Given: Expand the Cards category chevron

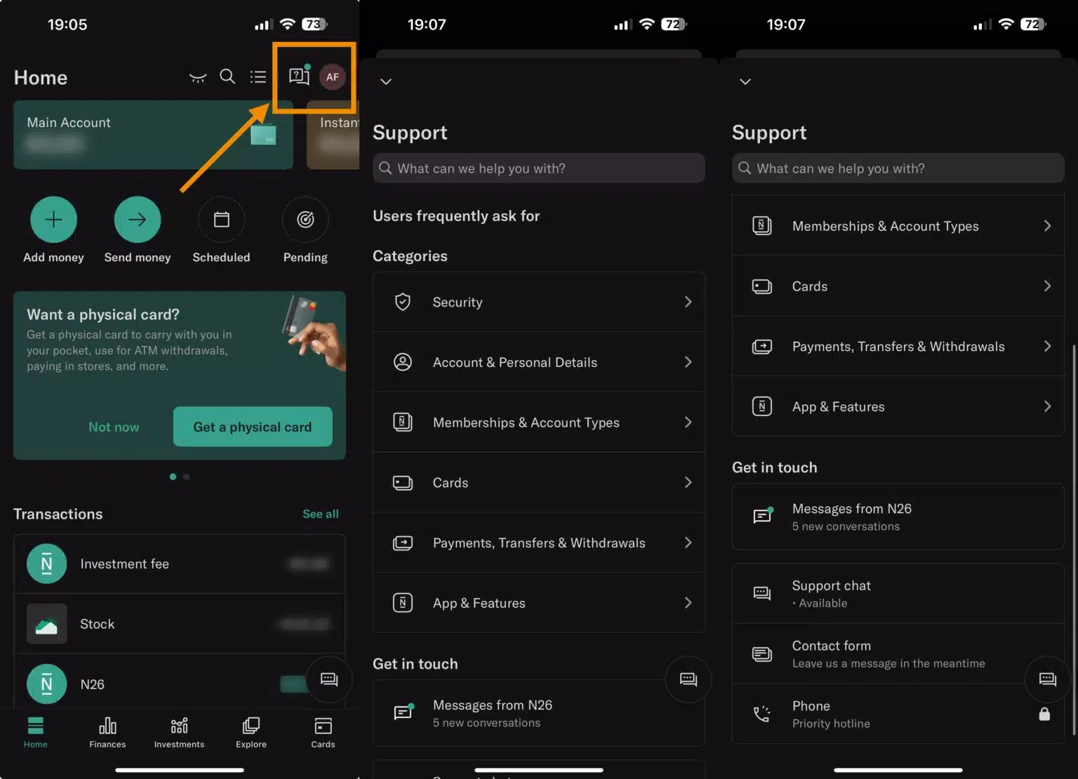Looking at the screenshot, I should (688, 482).
